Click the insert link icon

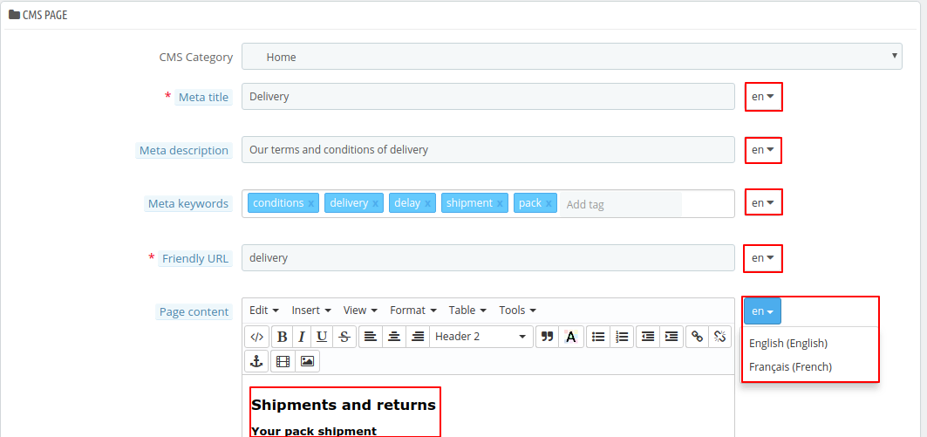coord(696,337)
